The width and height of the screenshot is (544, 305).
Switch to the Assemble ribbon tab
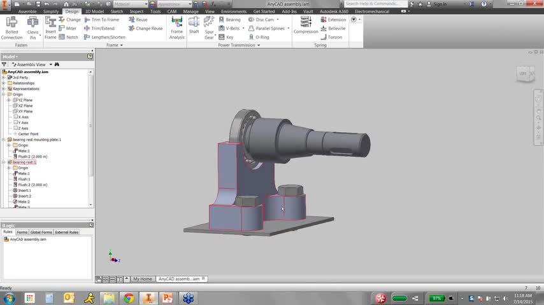pyautogui.click(x=27, y=11)
